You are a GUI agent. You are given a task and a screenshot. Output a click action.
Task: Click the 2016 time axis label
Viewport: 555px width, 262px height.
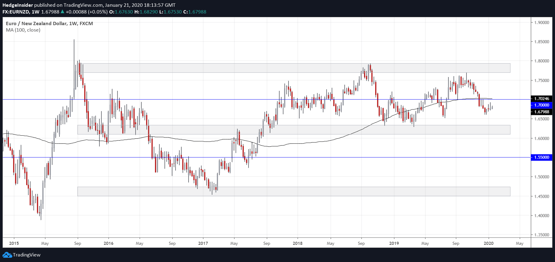109,243
